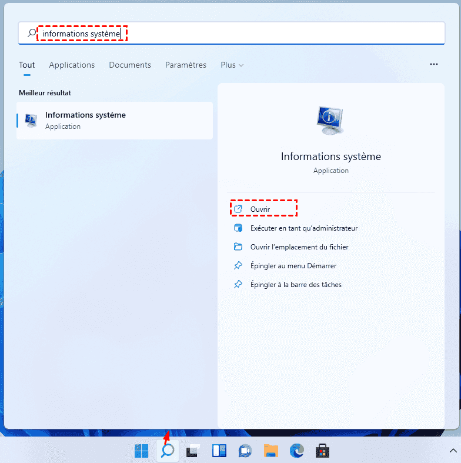Expand the Plus dropdown
This screenshot has width=461, height=463.
point(232,65)
